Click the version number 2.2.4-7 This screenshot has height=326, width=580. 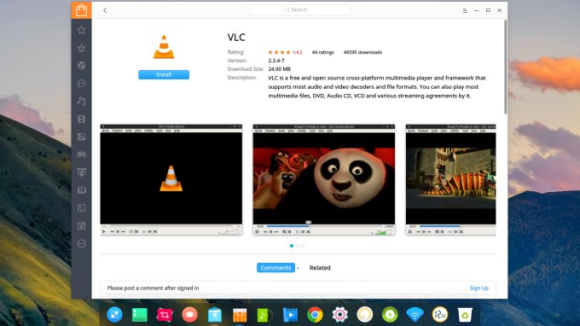coord(276,61)
